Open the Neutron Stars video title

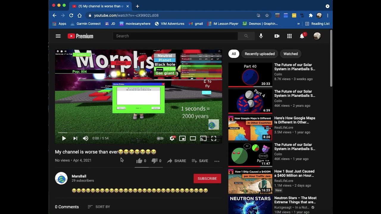pos(295,200)
